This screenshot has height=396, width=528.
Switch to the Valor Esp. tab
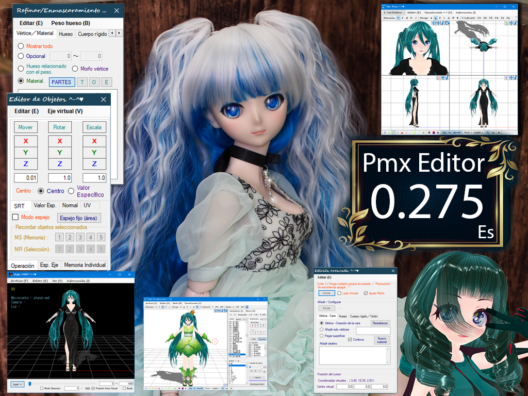coord(45,205)
